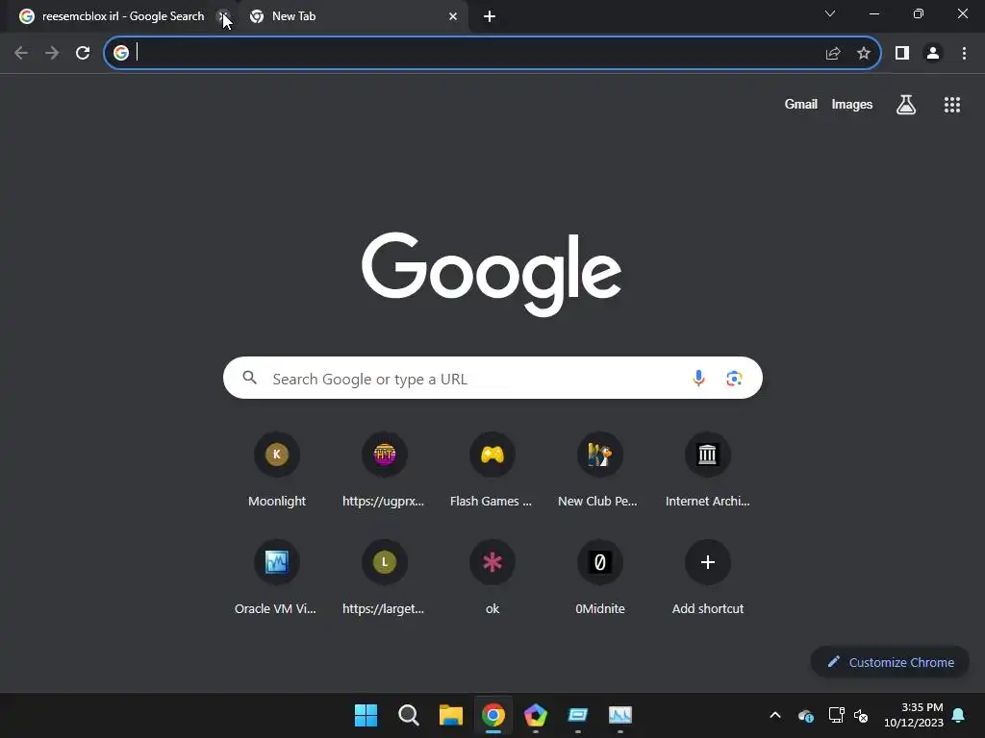Image resolution: width=985 pixels, height=738 pixels.
Task: Select the New Tab tab
Action: pos(352,16)
